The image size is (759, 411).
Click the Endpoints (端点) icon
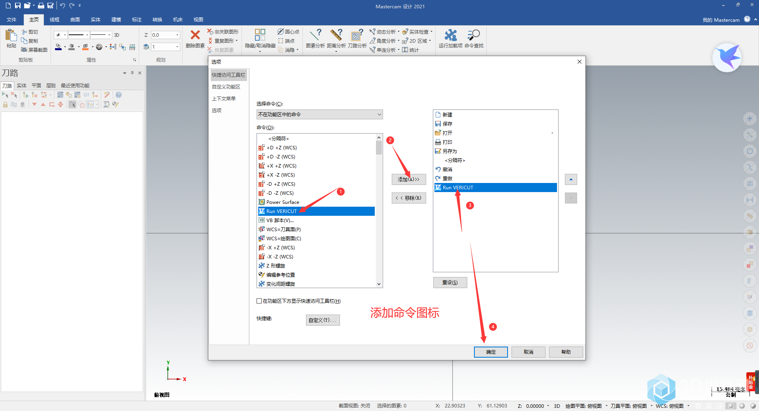tap(281, 41)
